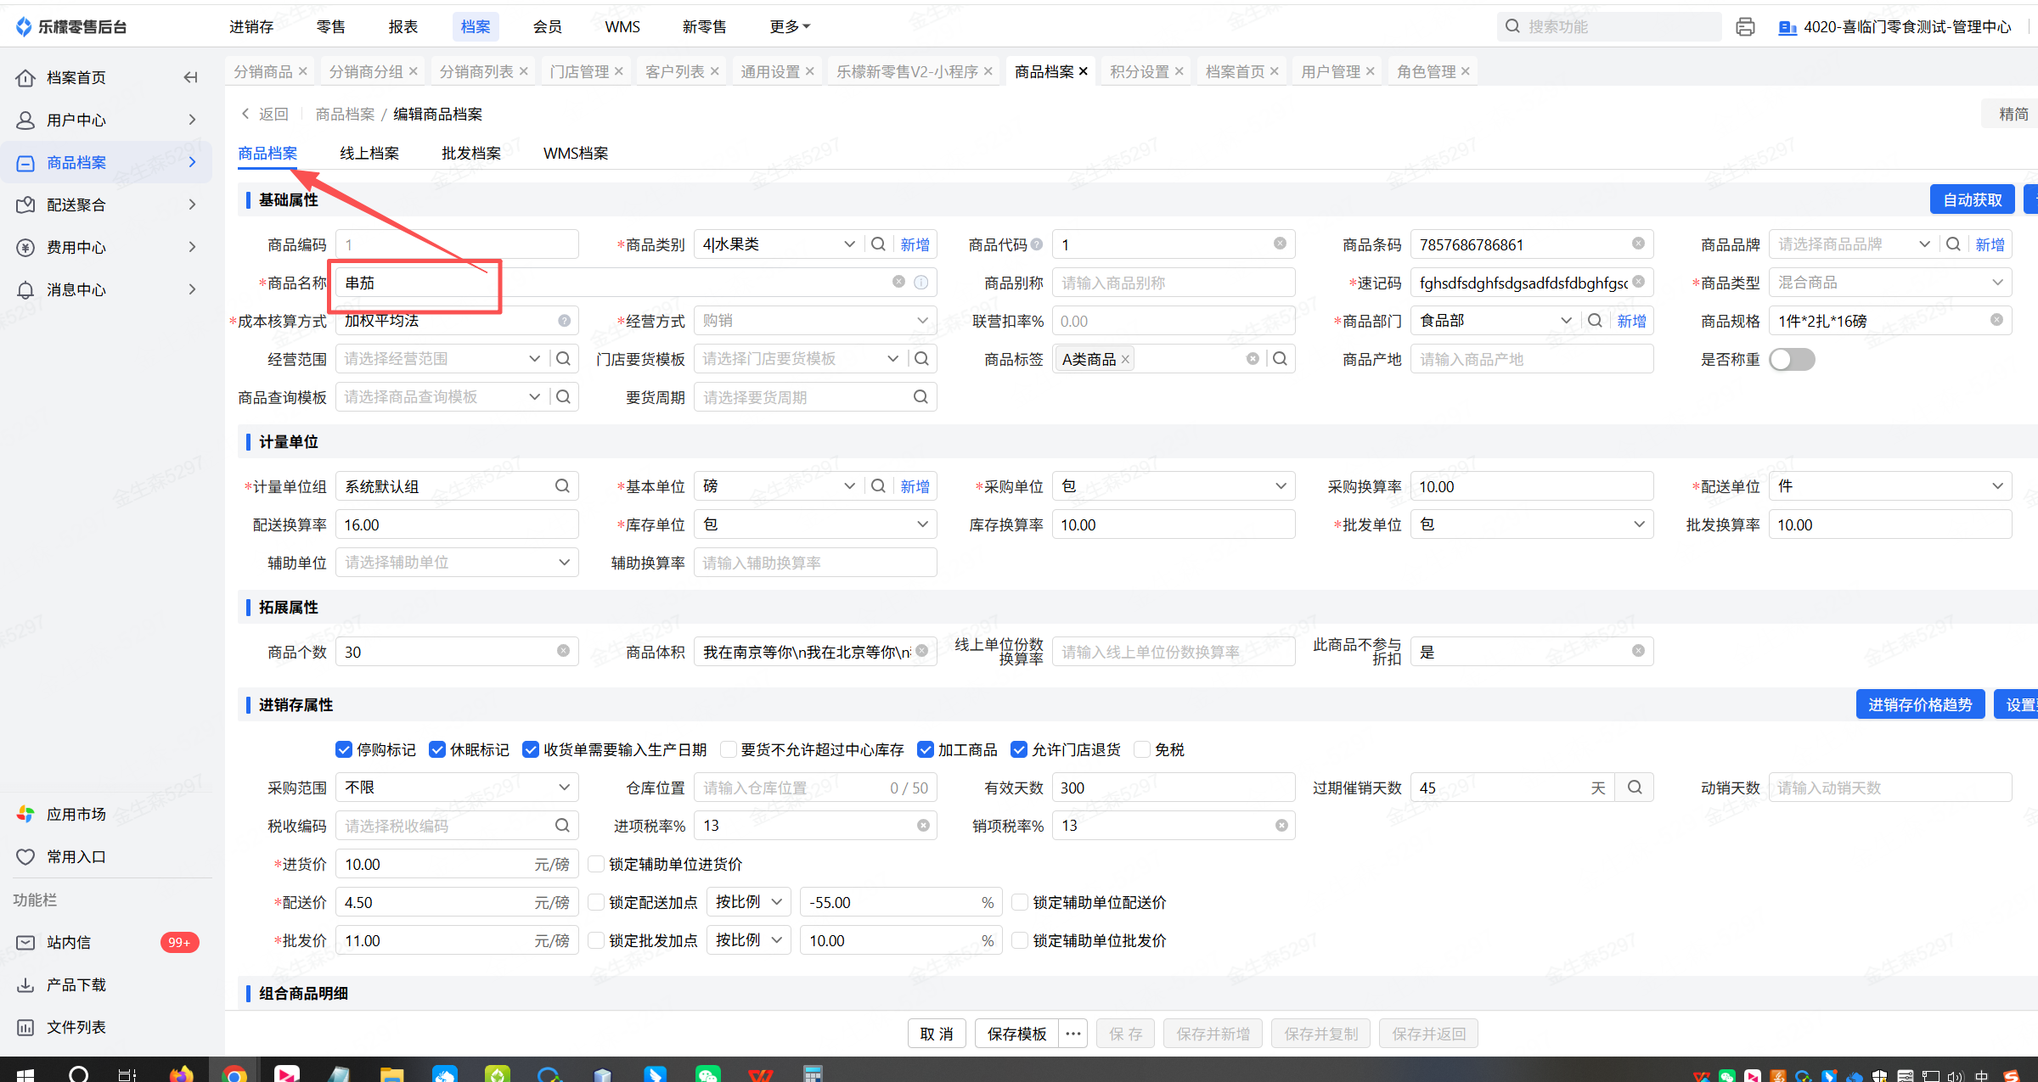The image size is (2038, 1082).
Task: Click the search icon in 要货周期 field
Action: tap(920, 397)
